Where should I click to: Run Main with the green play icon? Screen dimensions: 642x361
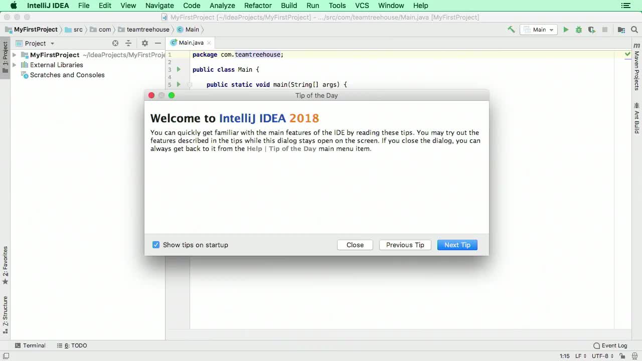(x=566, y=30)
